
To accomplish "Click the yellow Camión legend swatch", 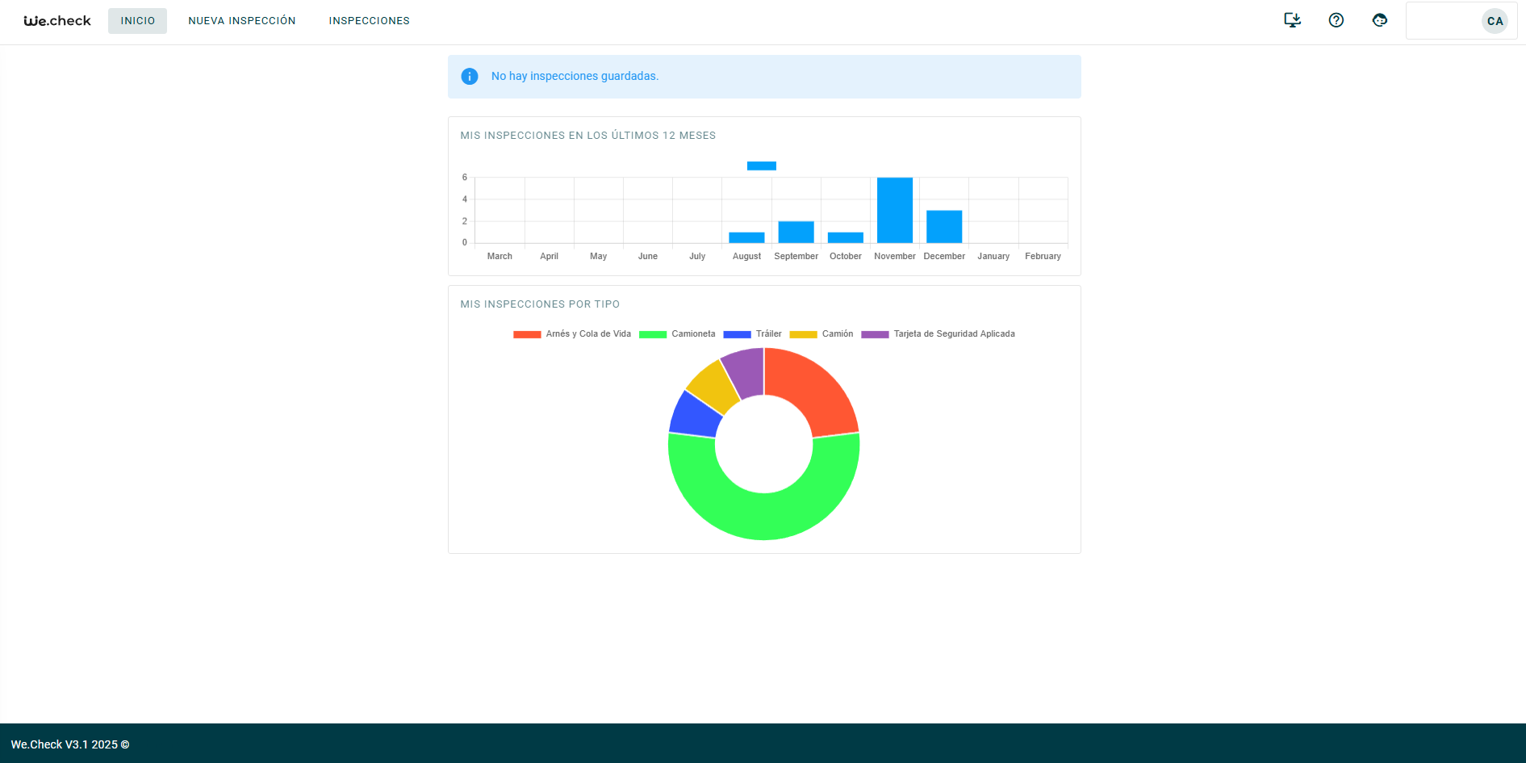I will (803, 334).
